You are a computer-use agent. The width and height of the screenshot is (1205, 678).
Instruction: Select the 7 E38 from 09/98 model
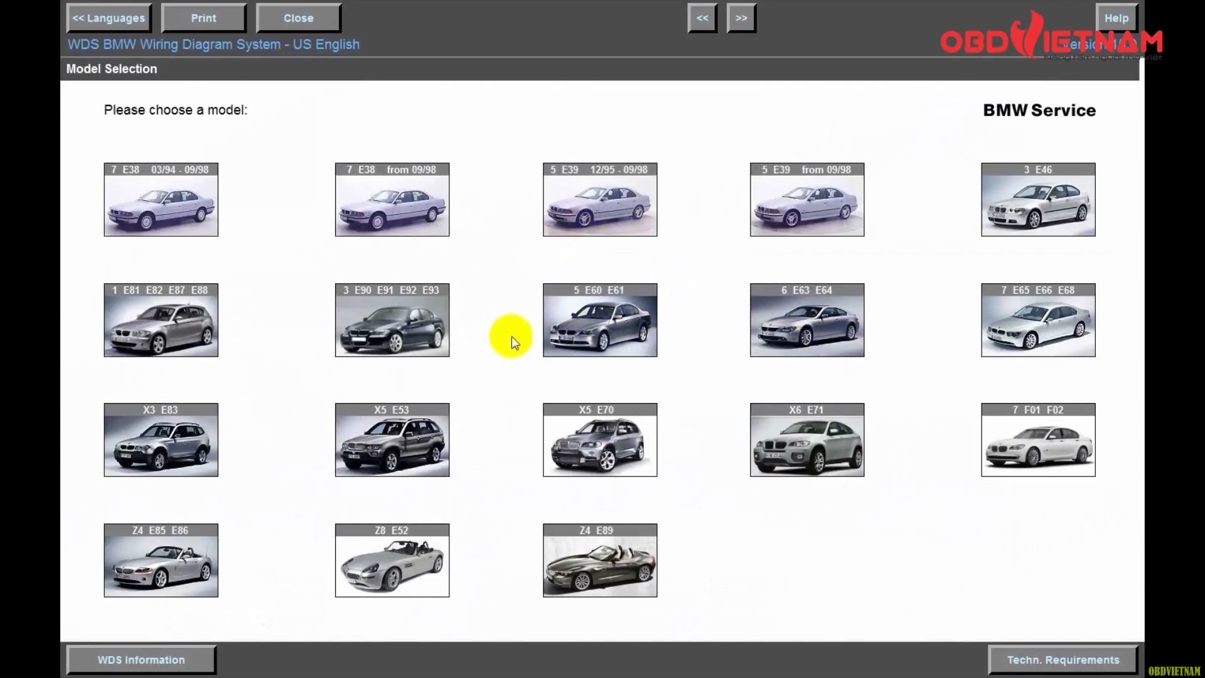point(392,200)
